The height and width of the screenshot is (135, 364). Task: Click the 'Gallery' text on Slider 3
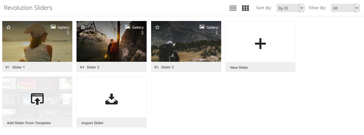tap(212, 27)
